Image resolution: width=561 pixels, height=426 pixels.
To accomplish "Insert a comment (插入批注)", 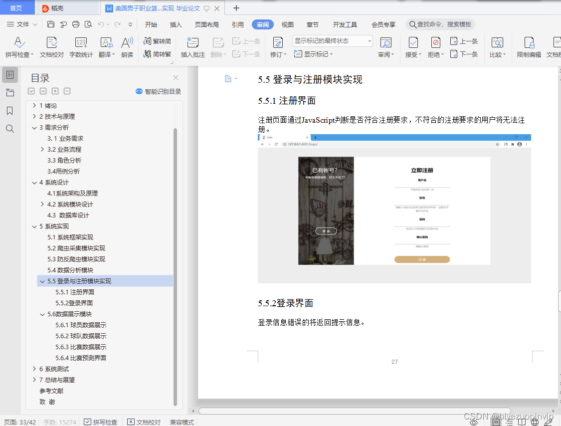I will [192, 47].
